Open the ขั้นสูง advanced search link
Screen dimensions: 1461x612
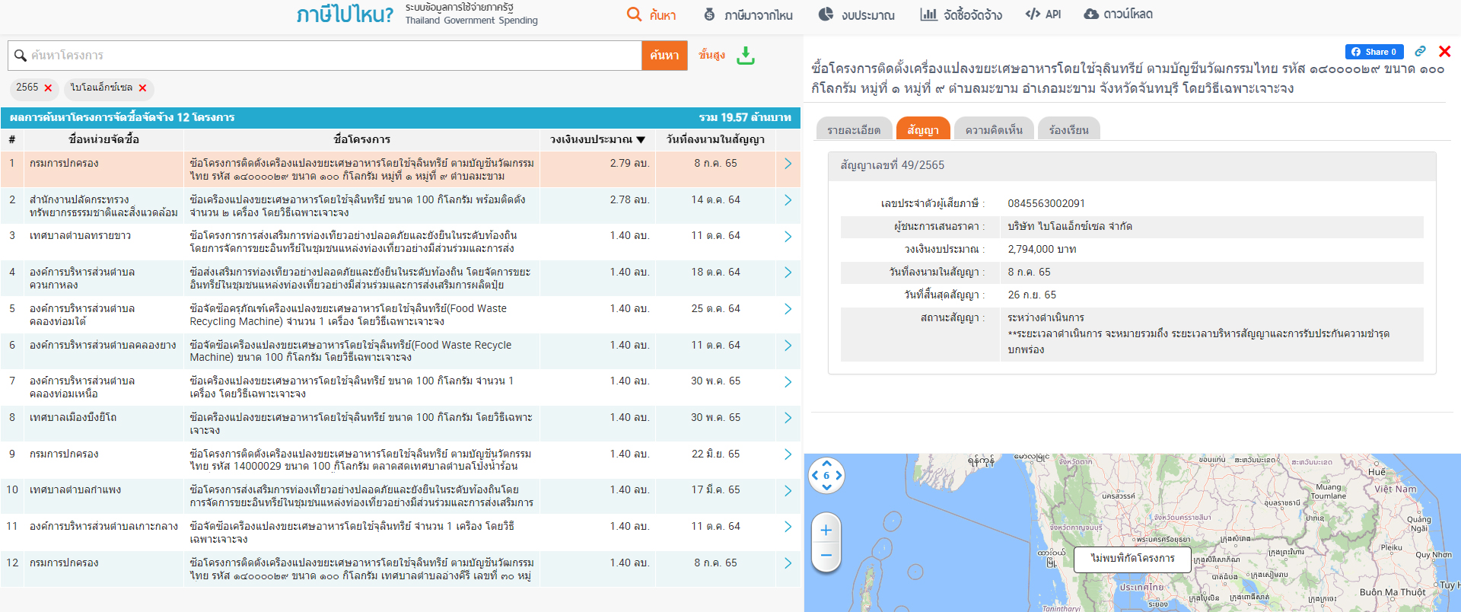(711, 55)
